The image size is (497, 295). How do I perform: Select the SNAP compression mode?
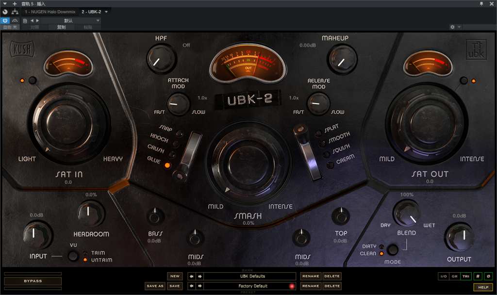coord(179,133)
